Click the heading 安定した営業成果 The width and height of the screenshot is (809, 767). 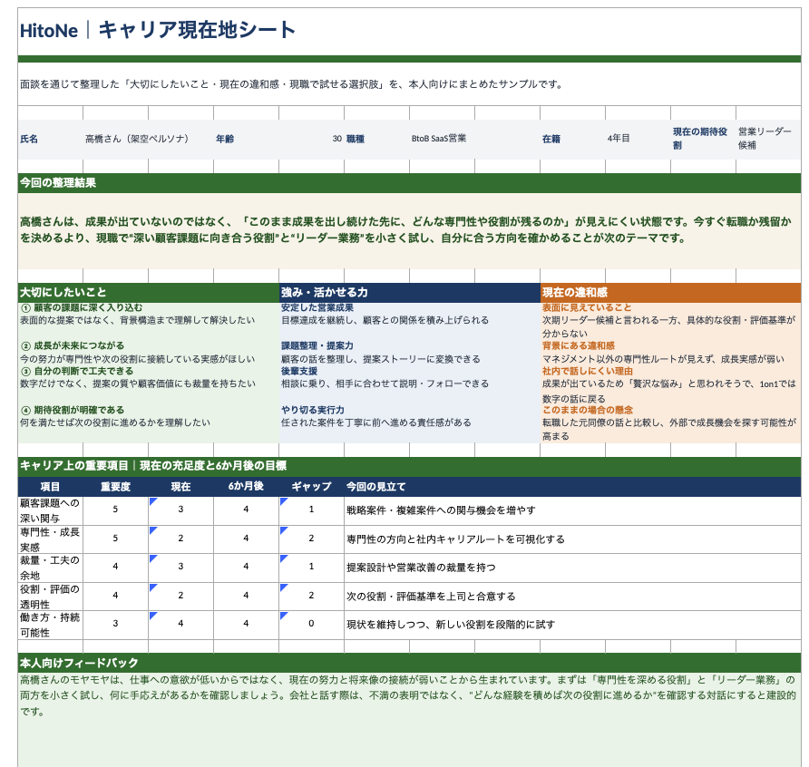click(x=317, y=308)
